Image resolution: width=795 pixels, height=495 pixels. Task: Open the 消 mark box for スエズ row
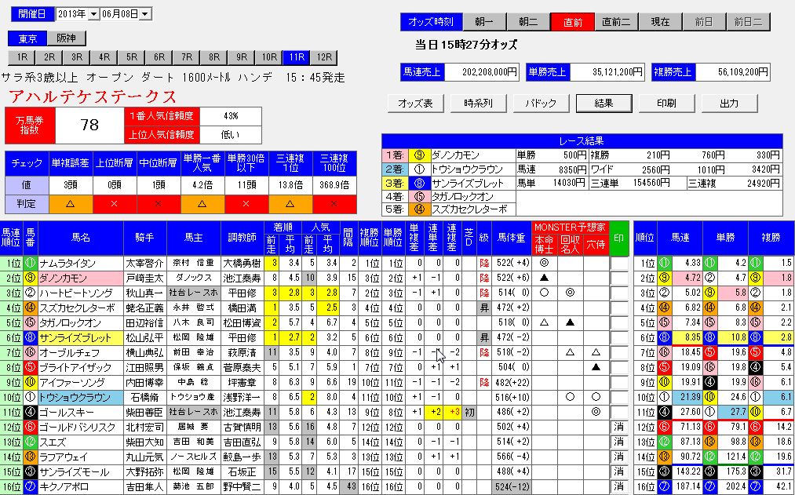pyautogui.click(x=619, y=442)
